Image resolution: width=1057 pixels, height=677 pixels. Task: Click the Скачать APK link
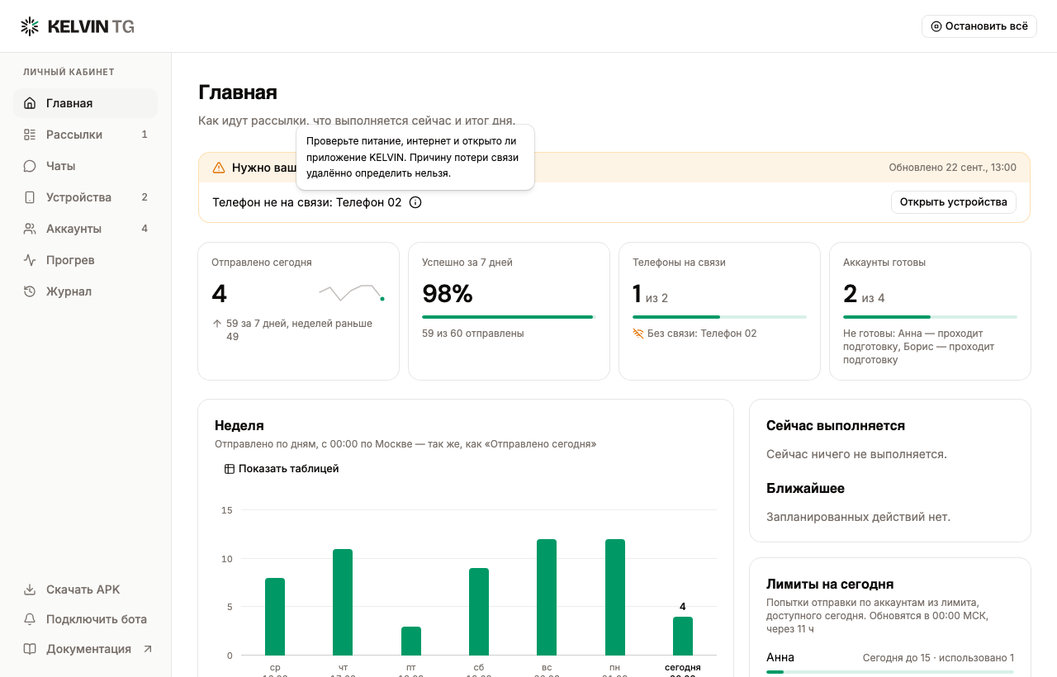click(x=85, y=589)
